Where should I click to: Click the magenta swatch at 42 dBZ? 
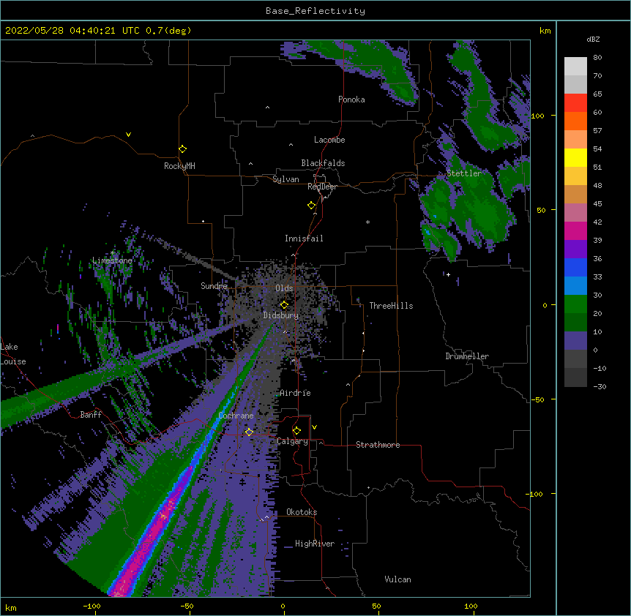point(575,231)
